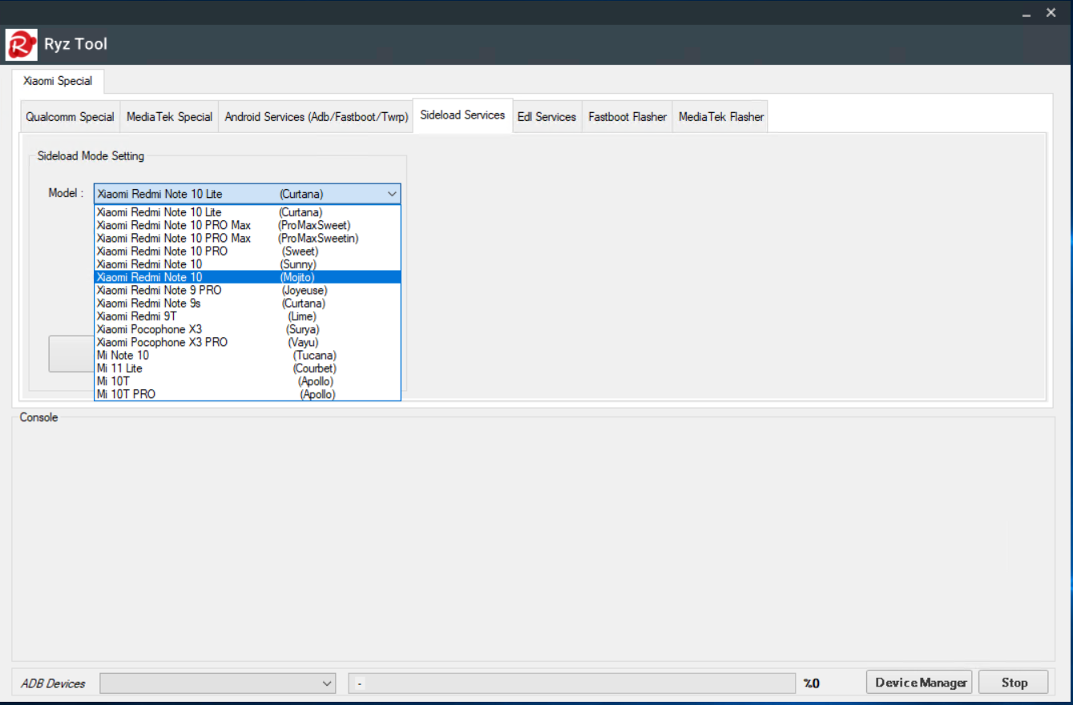Collapse the Model dropdown arrow
Viewport: 1073px width, 705px height.
pyautogui.click(x=392, y=194)
